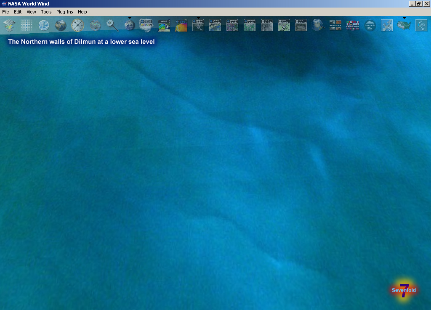Click the round gridded globe icon
Viewport: 431px width, 310px height.
44,25
